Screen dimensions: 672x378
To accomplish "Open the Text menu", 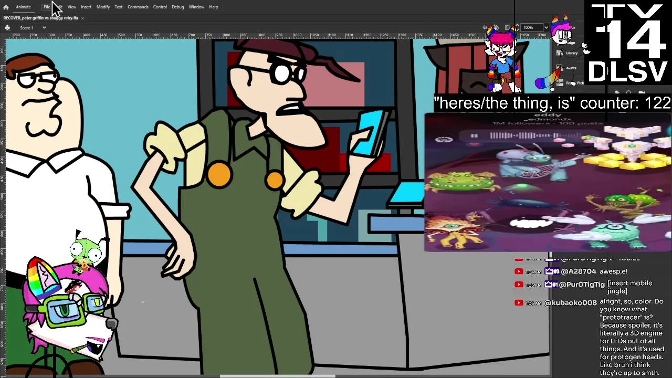I will (x=119, y=7).
